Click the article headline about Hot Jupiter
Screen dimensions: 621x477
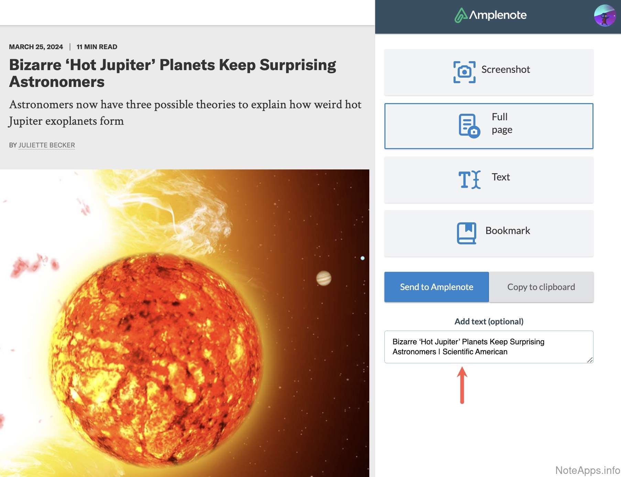click(x=172, y=73)
